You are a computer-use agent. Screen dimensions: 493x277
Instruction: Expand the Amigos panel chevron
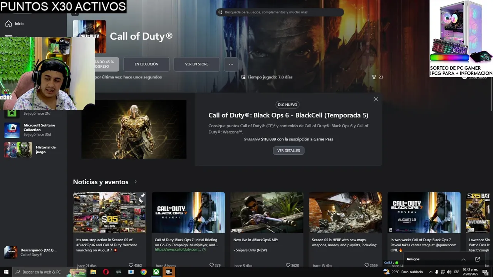463,259
